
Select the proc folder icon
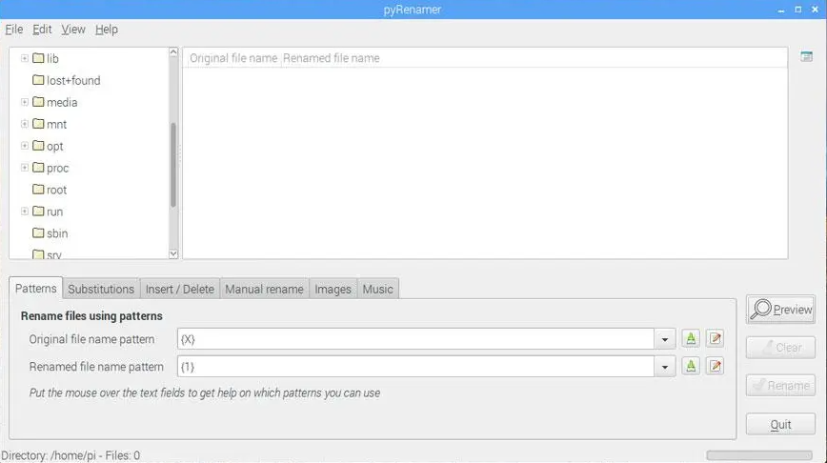(38, 168)
